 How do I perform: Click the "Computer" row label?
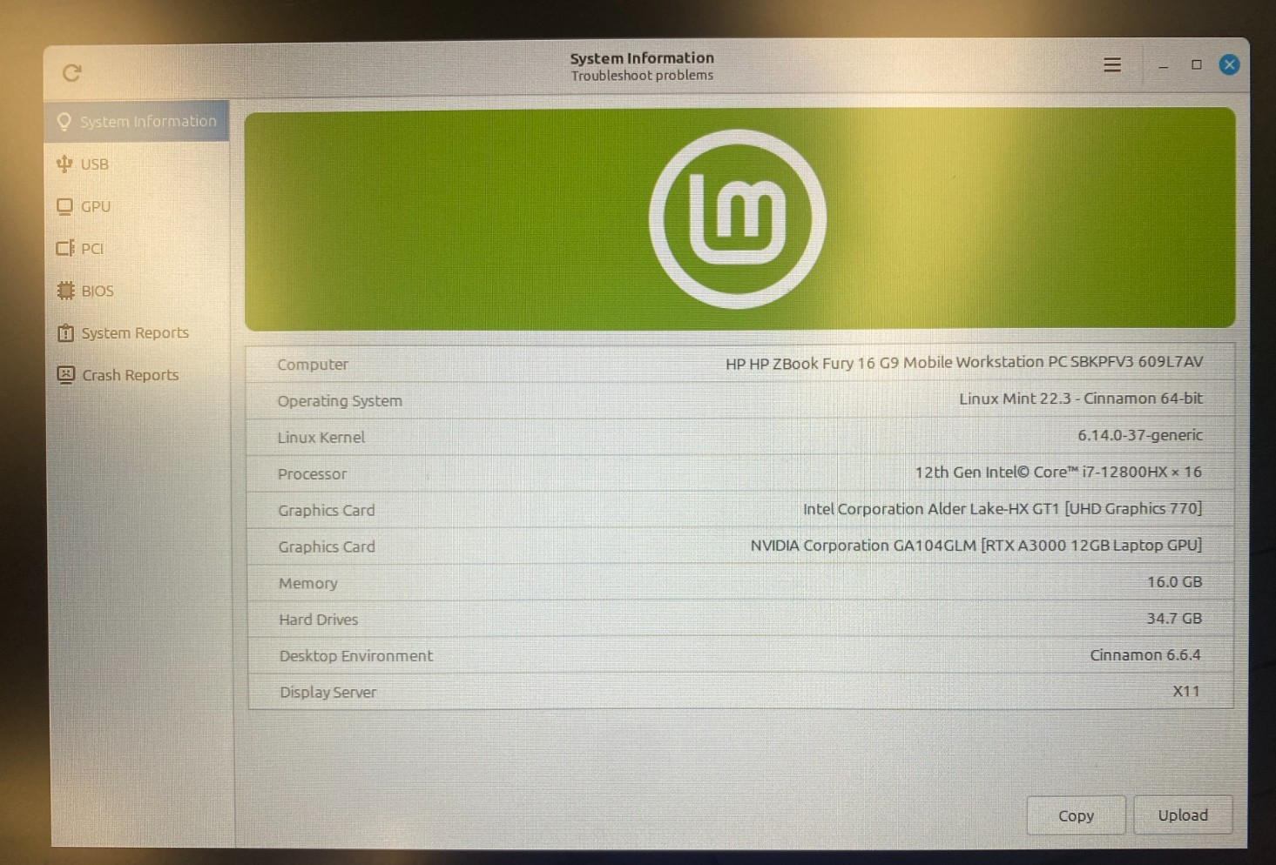(x=313, y=365)
